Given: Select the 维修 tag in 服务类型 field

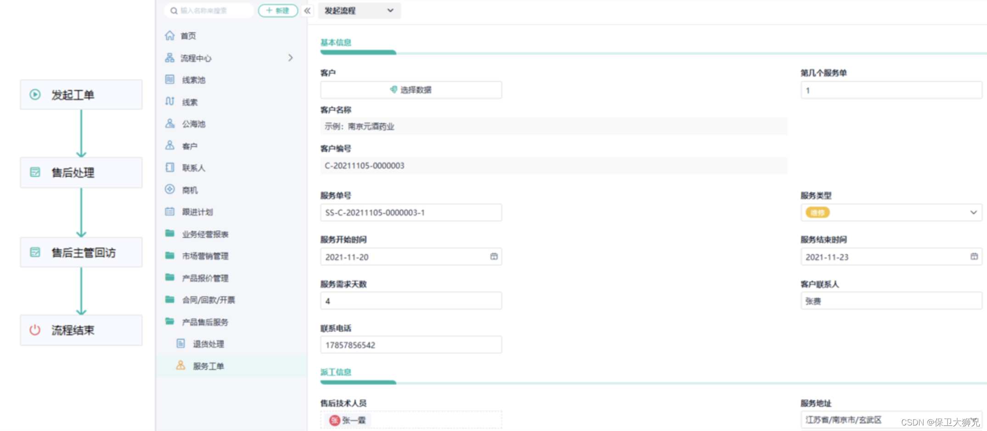Looking at the screenshot, I should 817,212.
